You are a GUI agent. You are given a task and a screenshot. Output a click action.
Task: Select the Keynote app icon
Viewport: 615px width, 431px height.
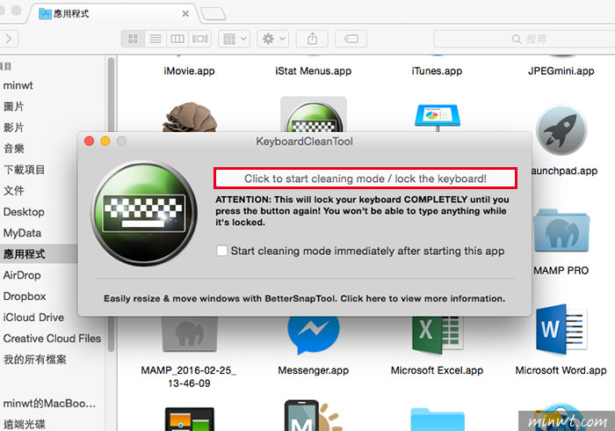click(x=437, y=117)
